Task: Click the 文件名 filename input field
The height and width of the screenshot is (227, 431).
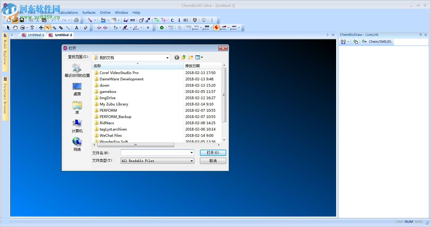Action: click(x=155, y=153)
